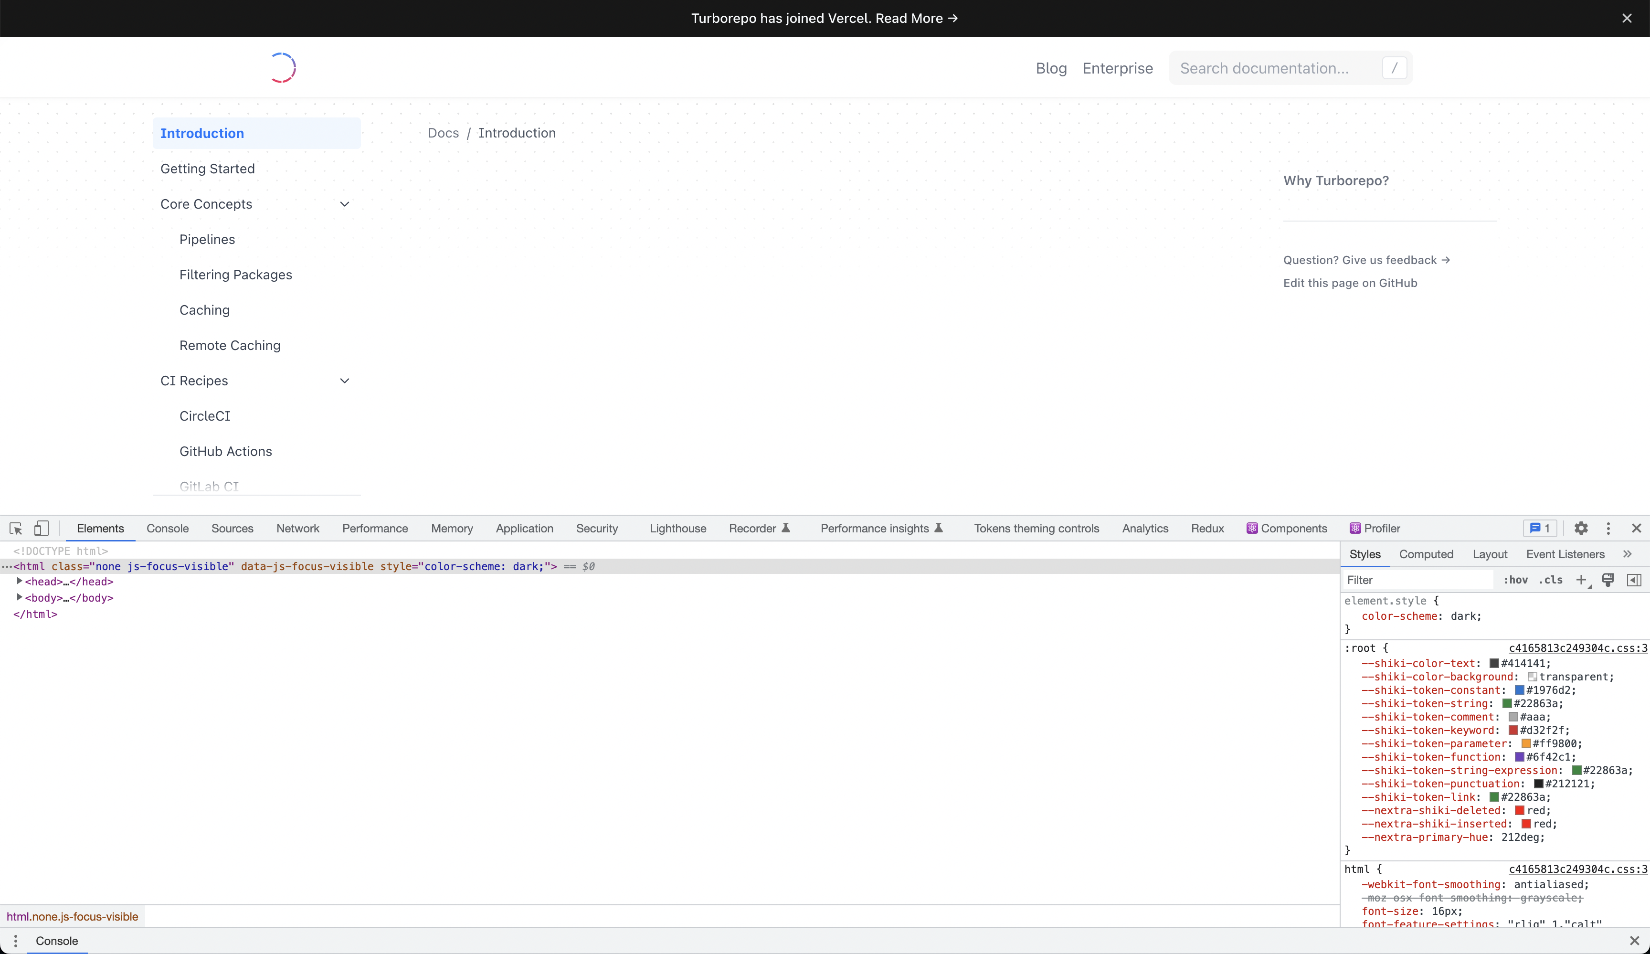Image resolution: width=1650 pixels, height=954 pixels.
Task: Switch to the Network tab
Action: pyautogui.click(x=297, y=529)
